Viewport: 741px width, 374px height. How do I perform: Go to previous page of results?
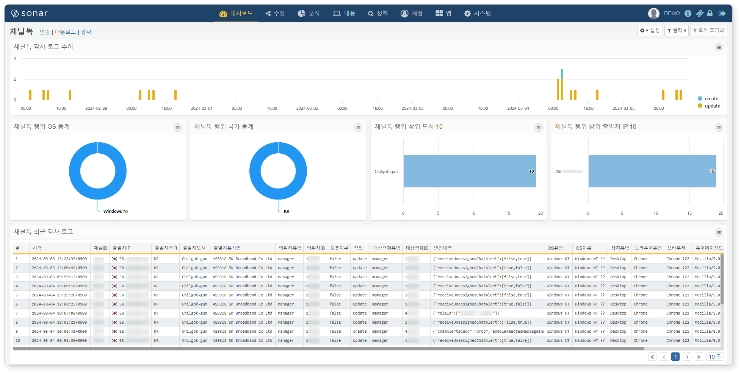[x=664, y=357]
